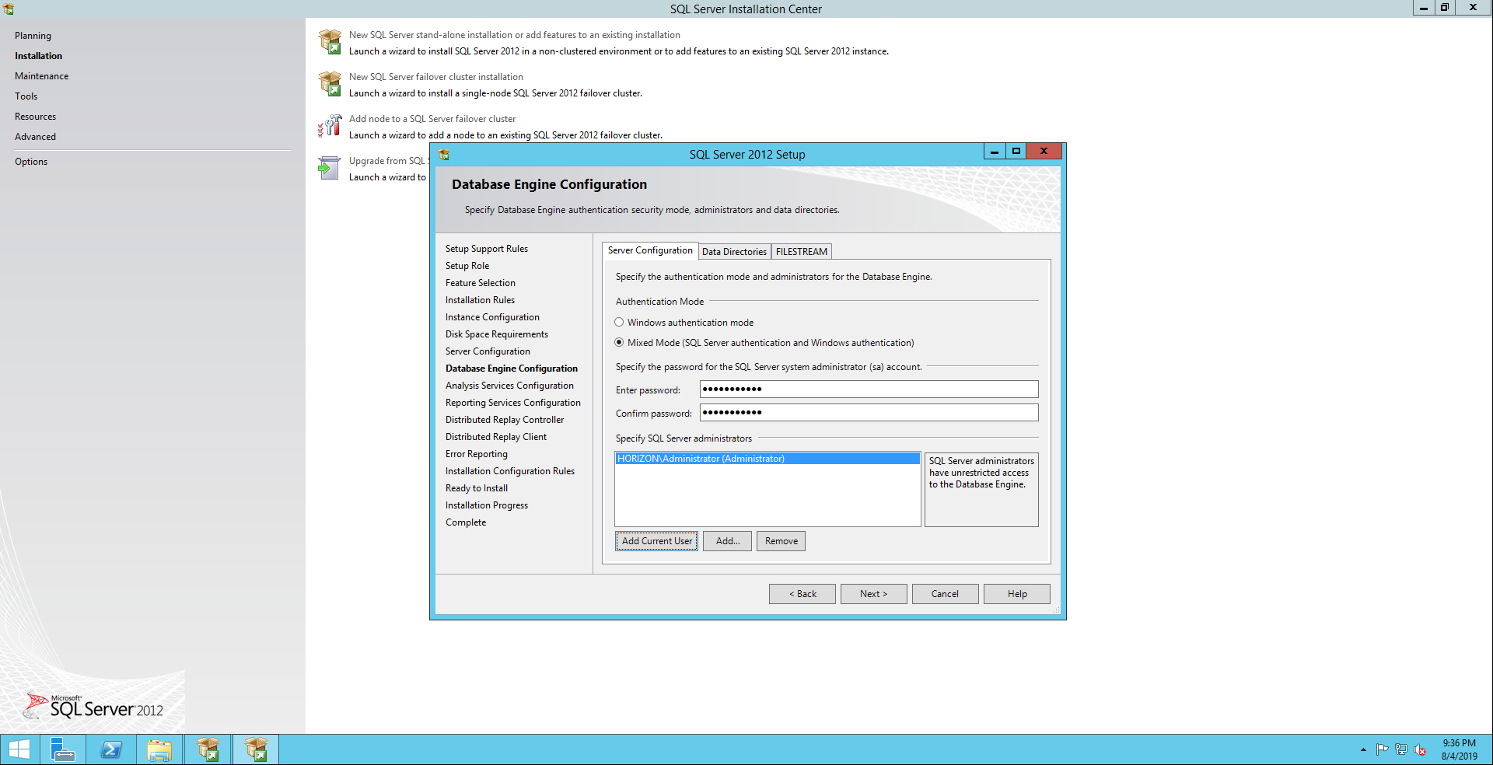The height and width of the screenshot is (765, 1493).
Task: Open the Maintenance section in sidebar
Action: pos(41,76)
